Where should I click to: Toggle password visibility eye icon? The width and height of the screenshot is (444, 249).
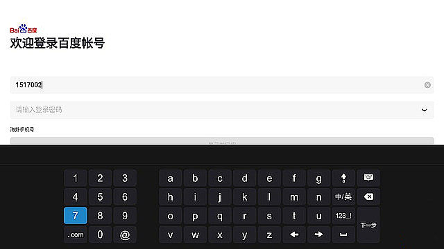(x=424, y=110)
